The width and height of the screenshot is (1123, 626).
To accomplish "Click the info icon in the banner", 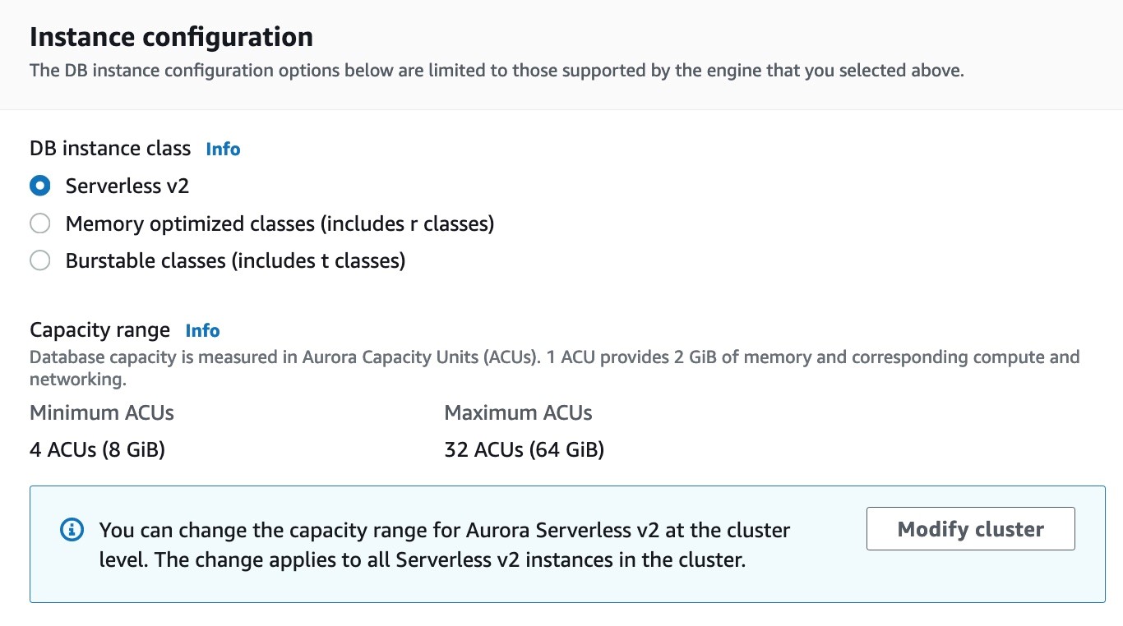I will pyautogui.click(x=72, y=529).
